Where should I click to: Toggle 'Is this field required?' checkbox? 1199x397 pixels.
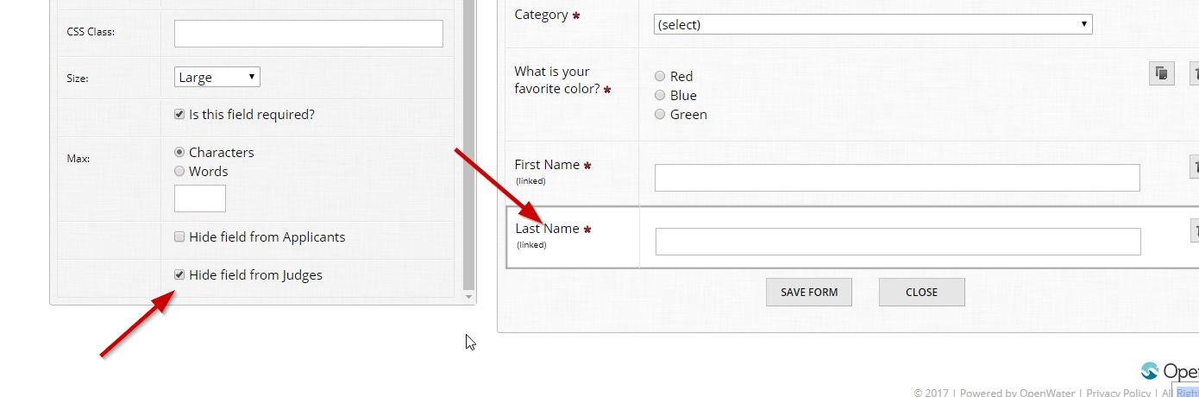(x=179, y=114)
